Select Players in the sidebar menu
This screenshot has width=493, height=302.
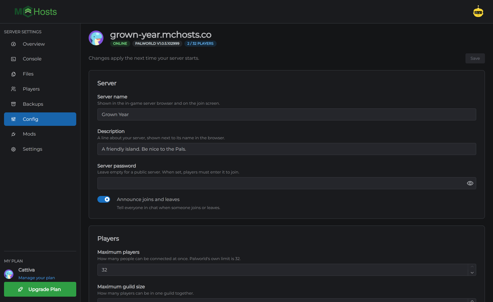pos(40,89)
